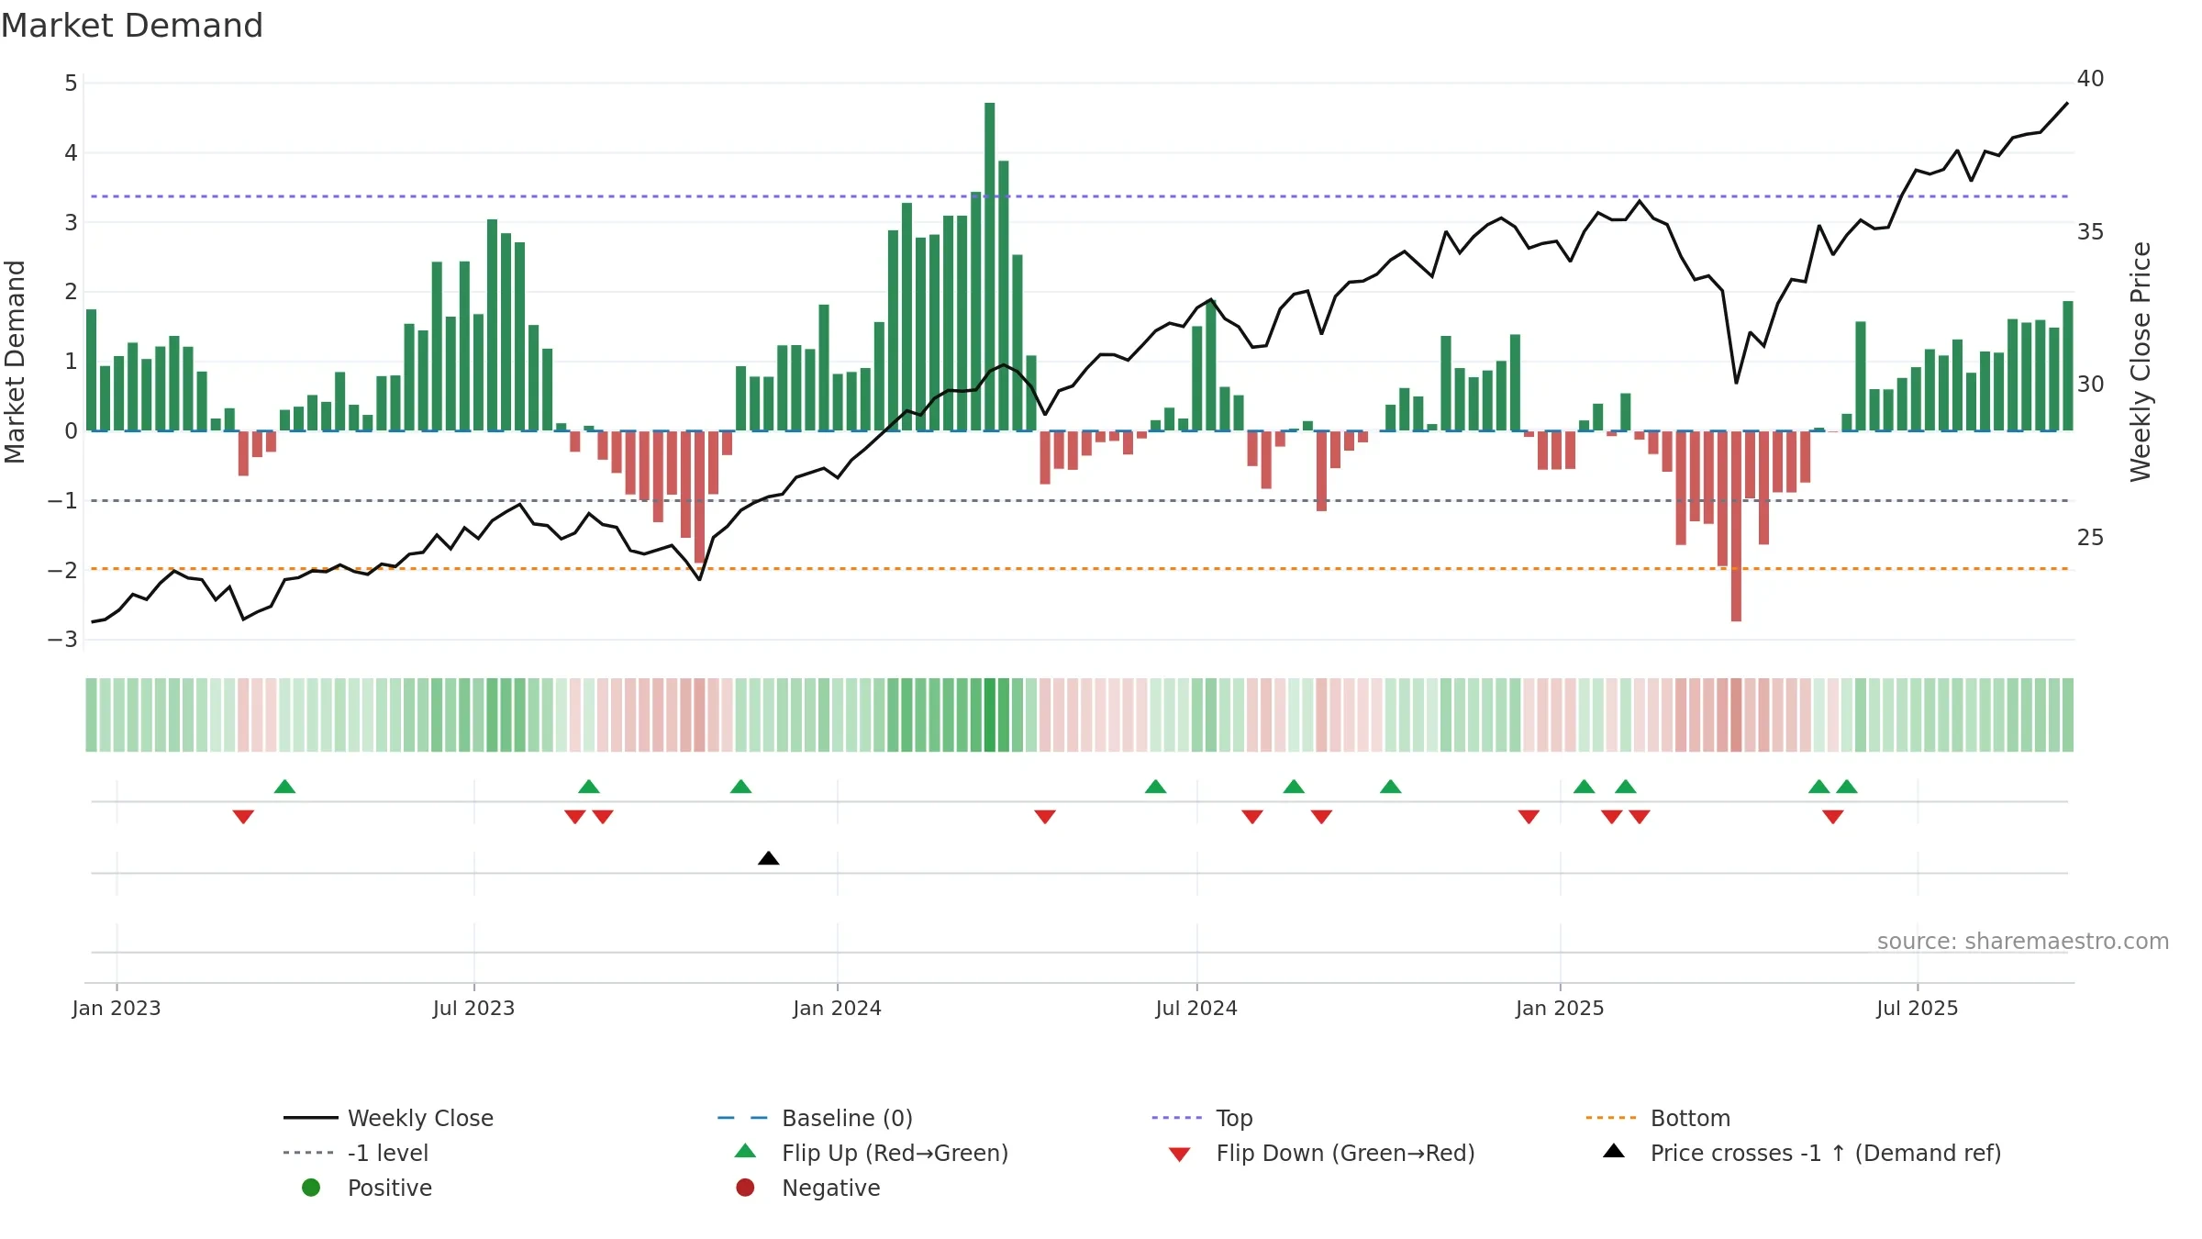Click the 40 tick on price axis
This screenshot has width=2202, height=1239.
2091,79
